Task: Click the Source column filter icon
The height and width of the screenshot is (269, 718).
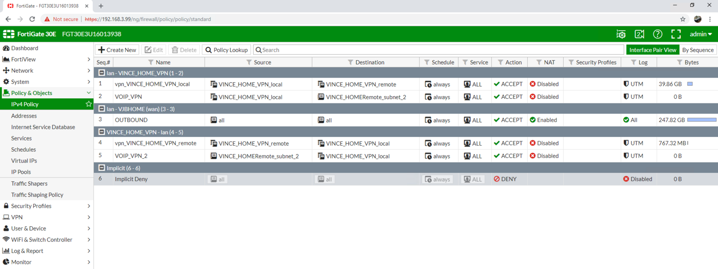Action: (249, 62)
